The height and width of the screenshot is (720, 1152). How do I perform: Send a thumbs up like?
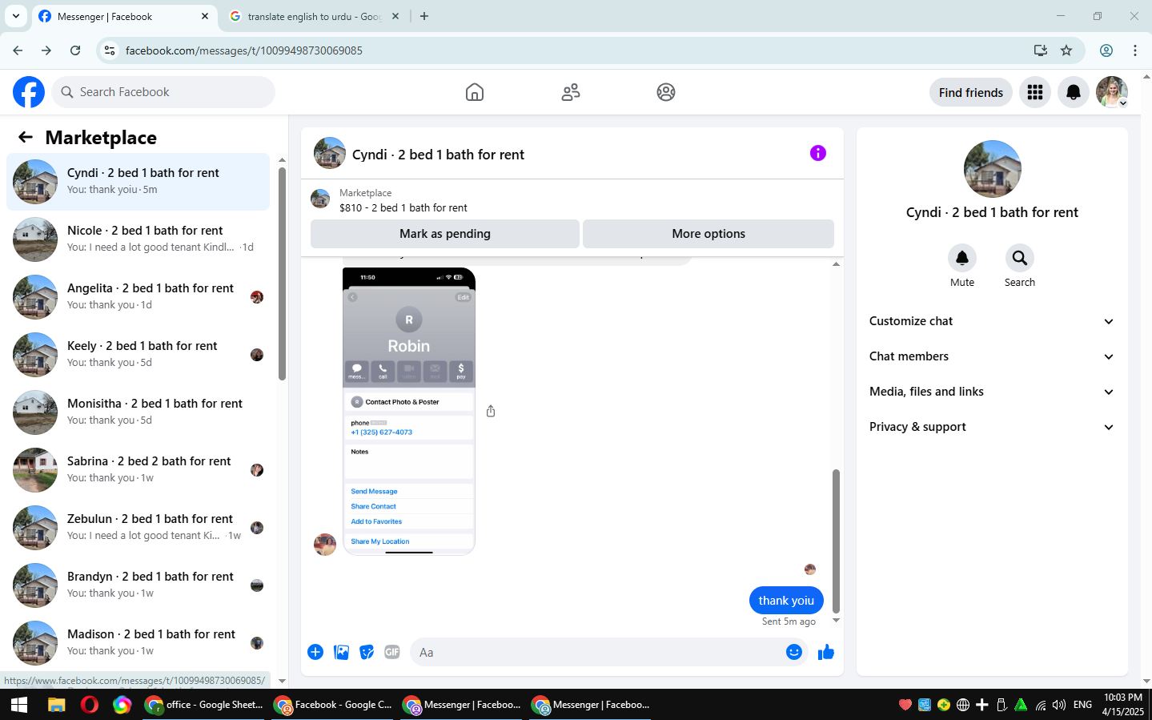(x=826, y=652)
